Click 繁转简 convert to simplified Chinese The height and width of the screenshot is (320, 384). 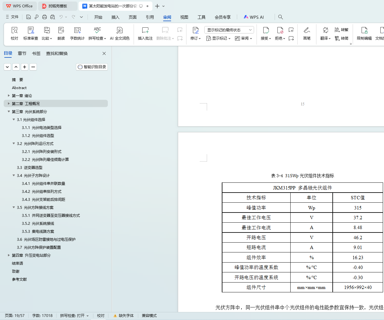coord(341,38)
